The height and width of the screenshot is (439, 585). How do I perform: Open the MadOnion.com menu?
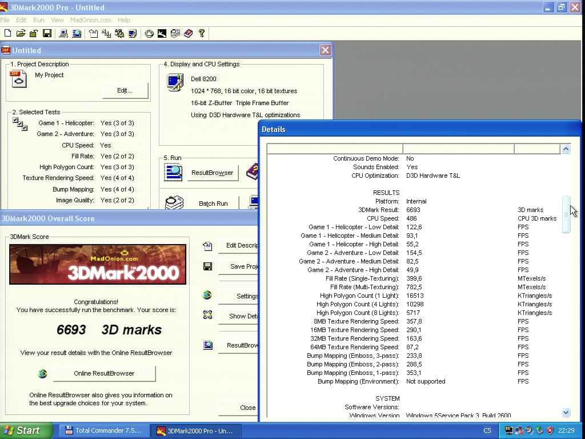(91, 20)
